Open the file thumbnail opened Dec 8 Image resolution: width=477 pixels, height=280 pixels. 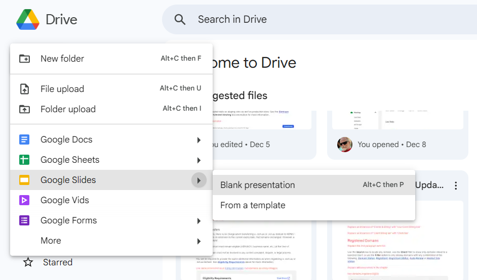click(x=397, y=120)
